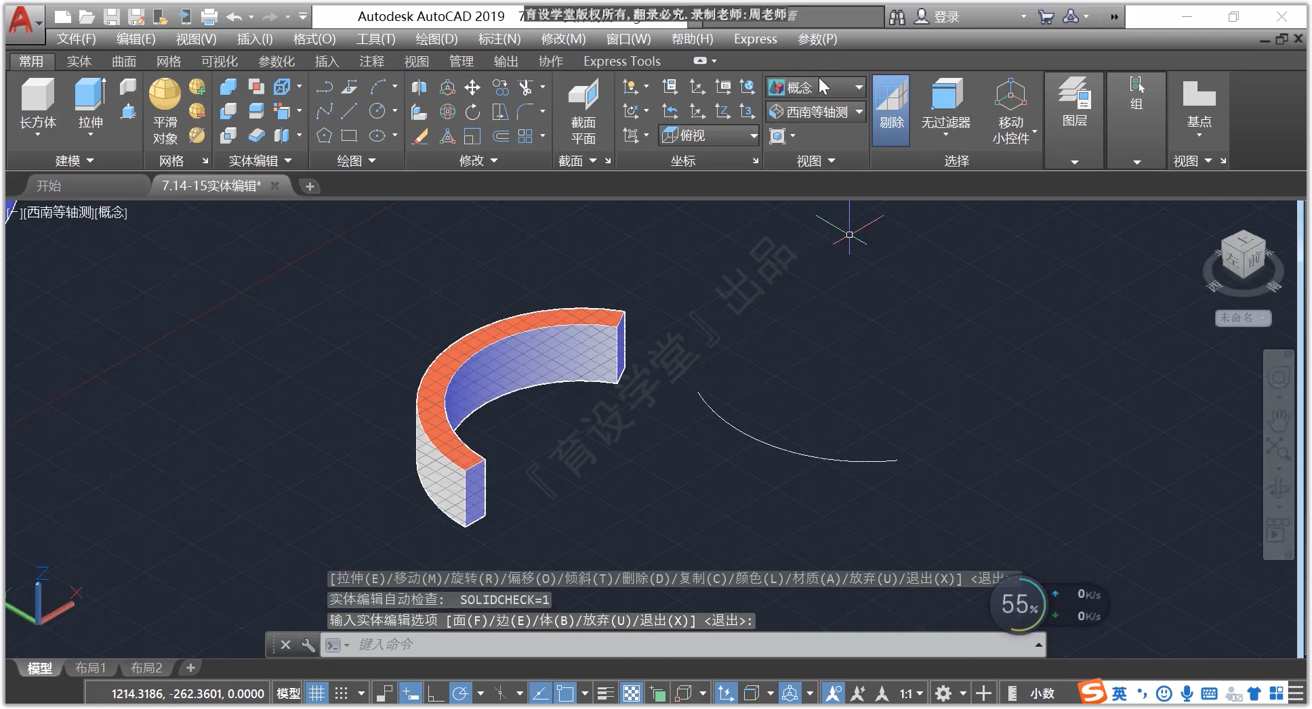Click the 未命名 UCS label under ViewCube
Image resolution: width=1312 pixels, height=709 pixels.
[1242, 318]
